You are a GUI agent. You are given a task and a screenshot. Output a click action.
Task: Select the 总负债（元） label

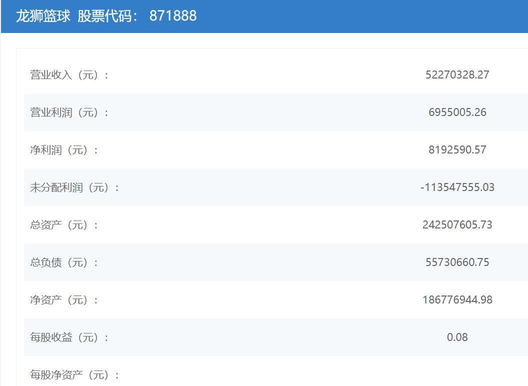pos(64,262)
